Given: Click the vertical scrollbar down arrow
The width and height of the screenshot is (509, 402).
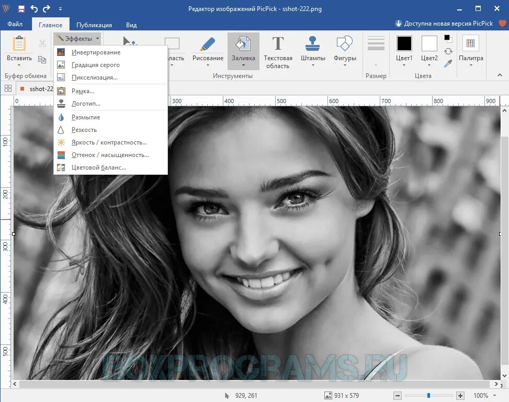Looking at the screenshot, I should [x=504, y=376].
